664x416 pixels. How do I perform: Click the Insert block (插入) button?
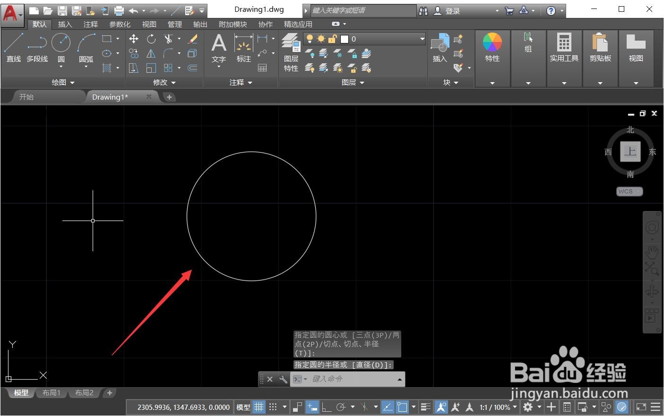coord(440,48)
